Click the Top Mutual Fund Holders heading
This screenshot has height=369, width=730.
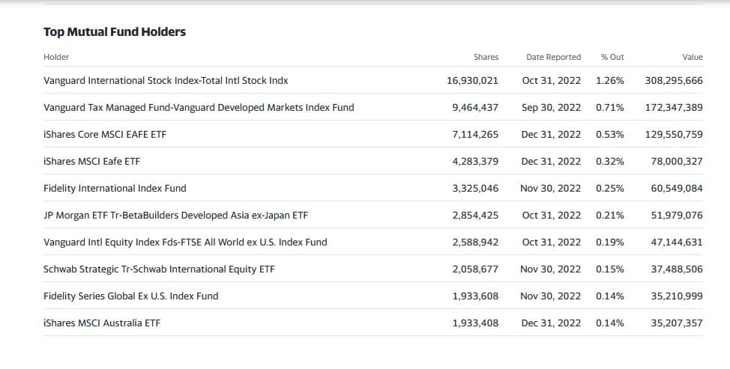[x=115, y=31]
